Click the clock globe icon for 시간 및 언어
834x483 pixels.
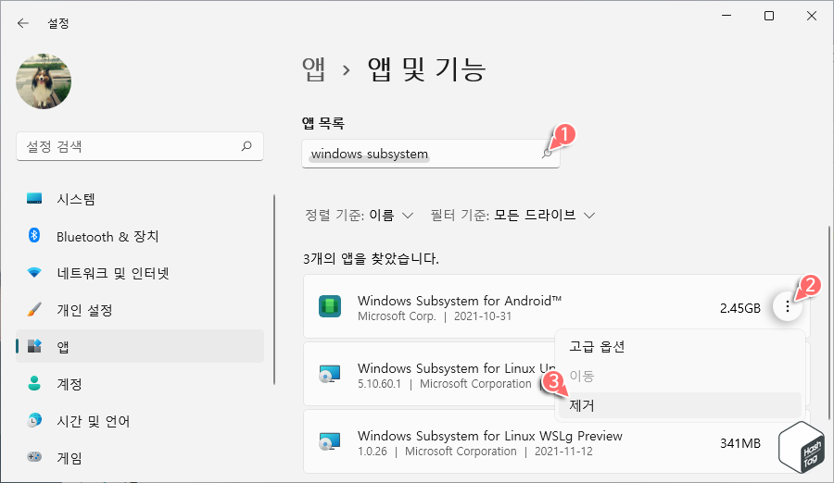tap(34, 420)
